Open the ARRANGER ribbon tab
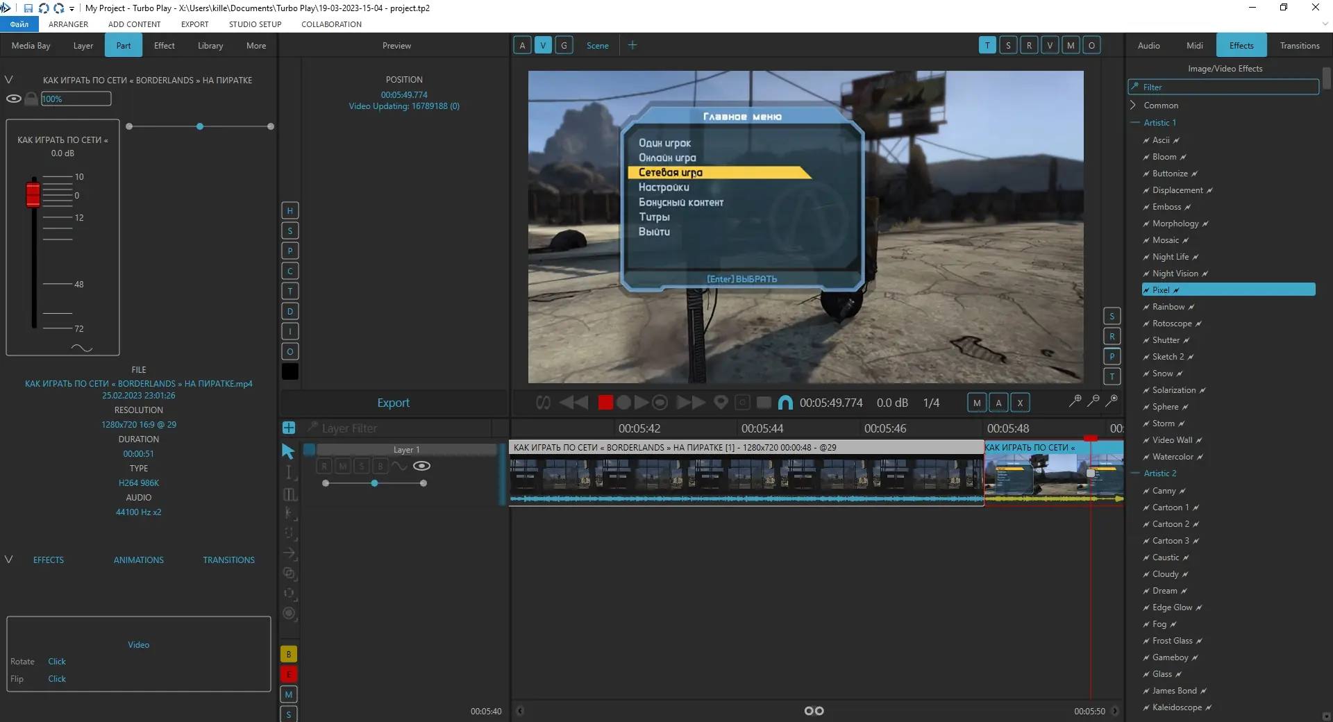The image size is (1333, 722). 68,24
